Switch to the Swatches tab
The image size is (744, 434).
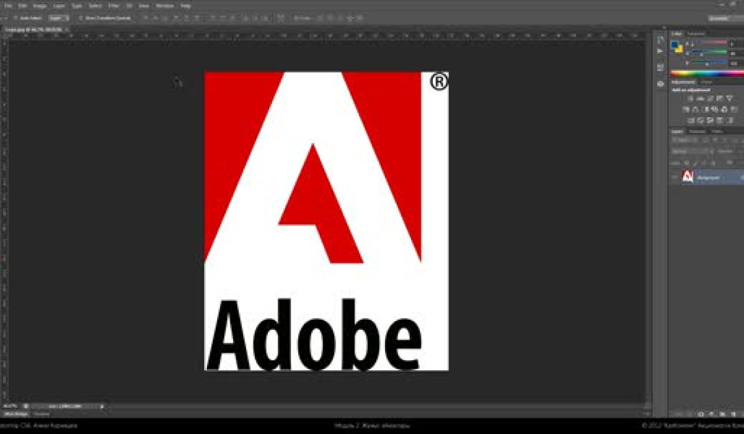click(x=697, y=33)
